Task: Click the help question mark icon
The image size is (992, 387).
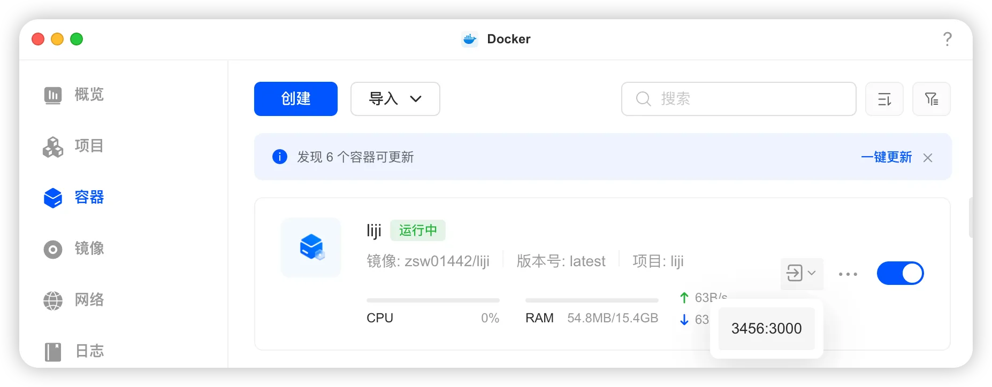Action: click(x=948, y=39)
